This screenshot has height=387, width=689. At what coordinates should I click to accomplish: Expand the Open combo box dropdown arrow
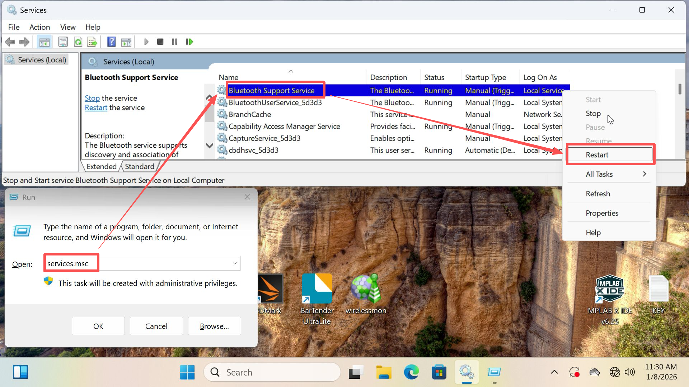[x=235, y=263]
